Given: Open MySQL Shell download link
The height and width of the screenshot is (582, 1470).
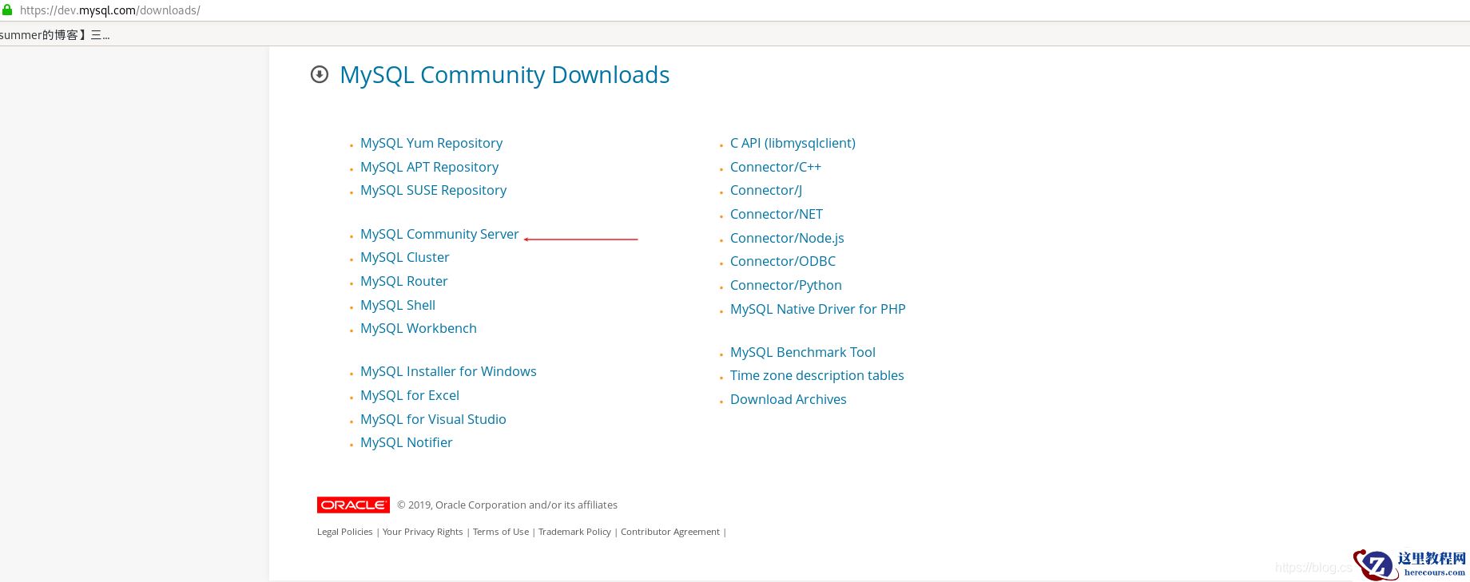Looking at the screenshot, I should [x=398, y=305].
